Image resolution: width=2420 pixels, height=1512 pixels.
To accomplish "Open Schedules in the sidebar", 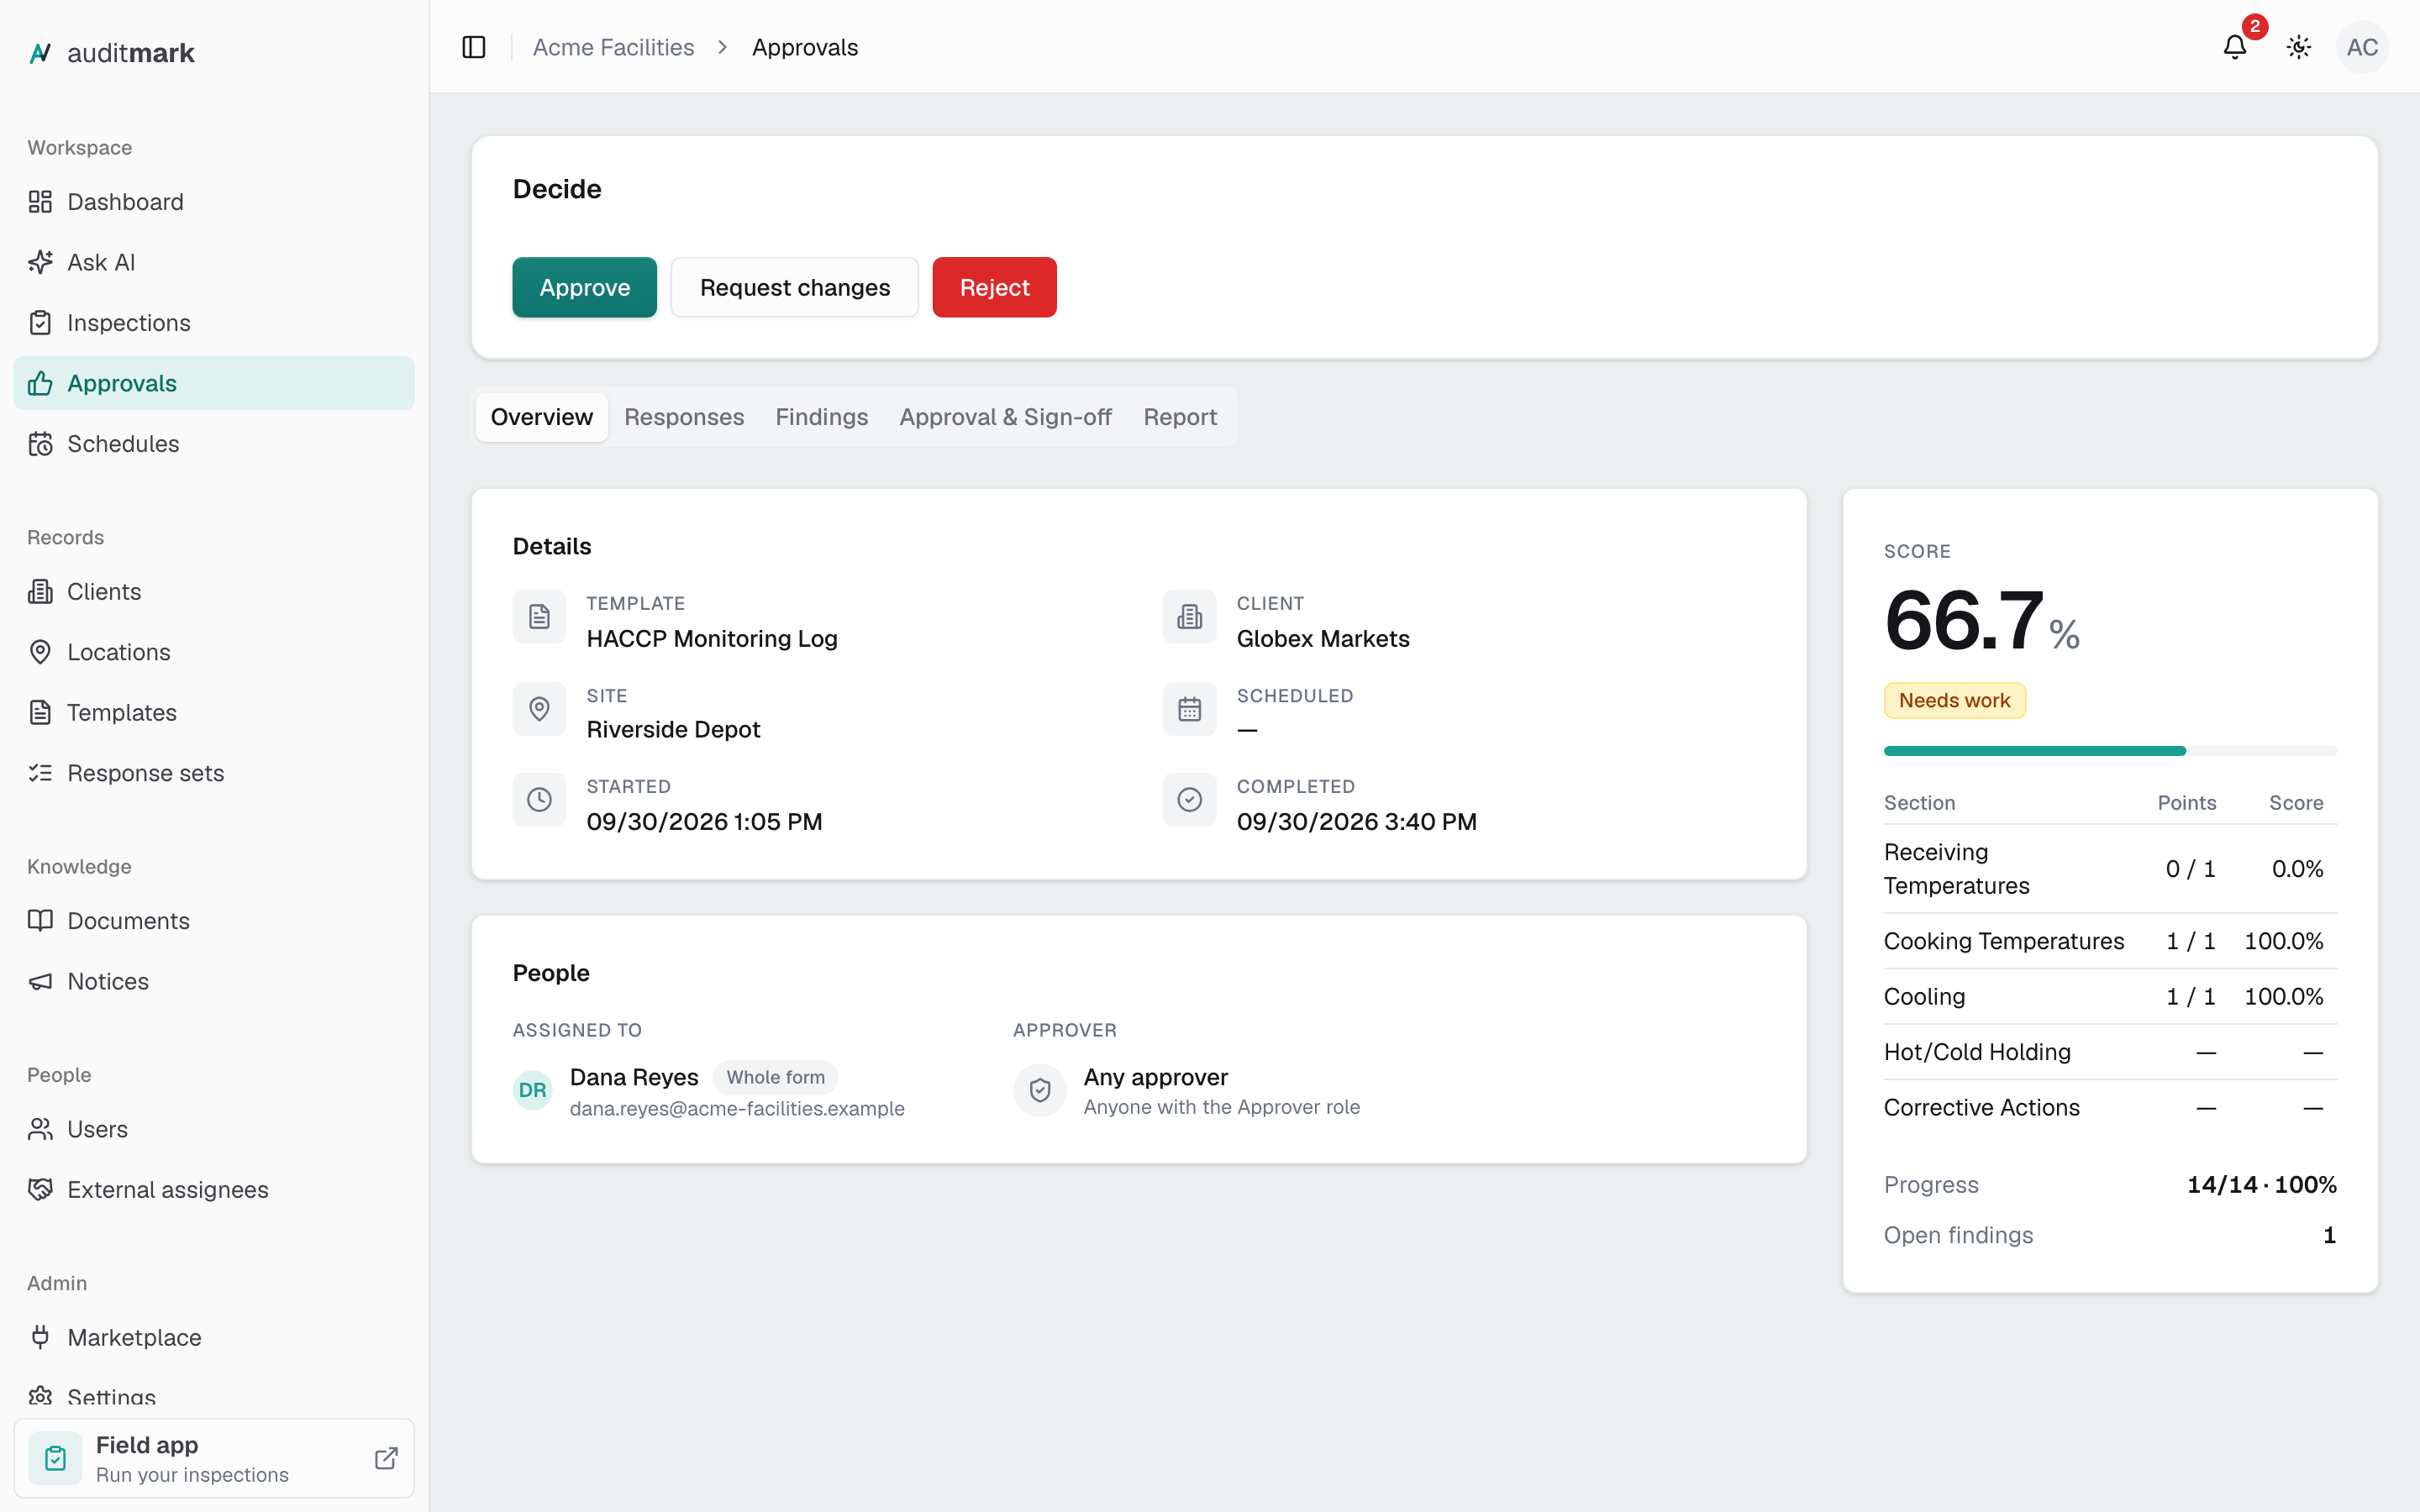I will [x=214, y=444].
